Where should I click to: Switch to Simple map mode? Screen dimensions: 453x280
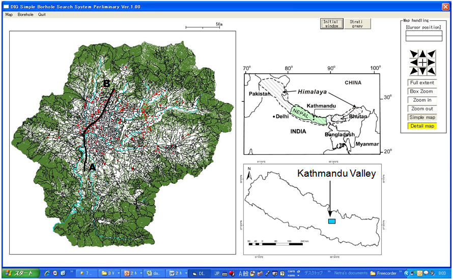coord(422,118)
